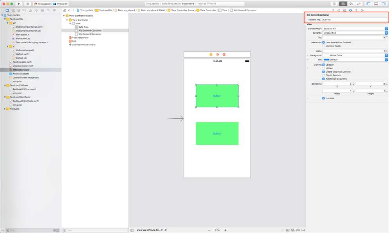389x233 pixels.
Task: Open the Tint color dropdown
Action: click(386, 59)
